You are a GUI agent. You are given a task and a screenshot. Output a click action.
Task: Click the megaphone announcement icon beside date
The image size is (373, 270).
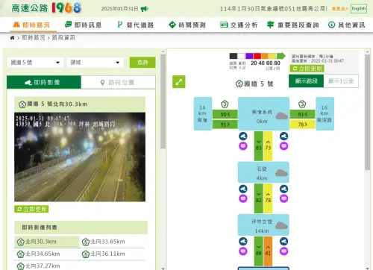144,9
